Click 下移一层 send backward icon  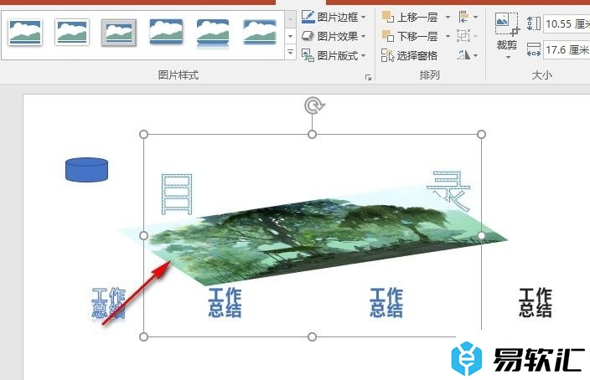(387, 36)
